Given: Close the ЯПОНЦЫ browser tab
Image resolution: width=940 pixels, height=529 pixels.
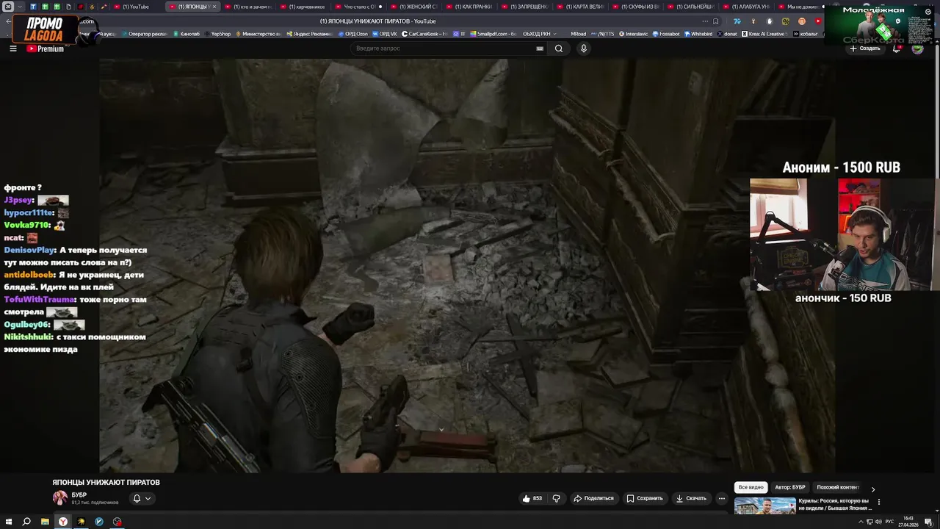Looking at the screenshot, I should point(214,7).
